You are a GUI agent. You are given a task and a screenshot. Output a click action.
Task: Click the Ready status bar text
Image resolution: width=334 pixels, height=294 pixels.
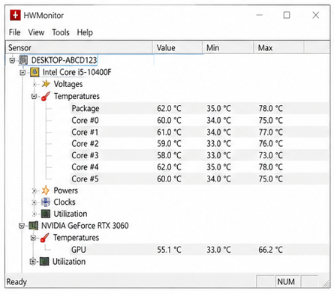17,282
